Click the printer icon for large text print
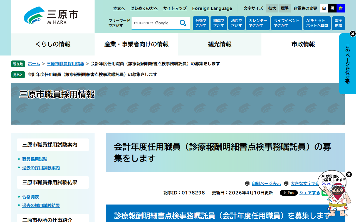356x222 pixels. click(286, 184)
